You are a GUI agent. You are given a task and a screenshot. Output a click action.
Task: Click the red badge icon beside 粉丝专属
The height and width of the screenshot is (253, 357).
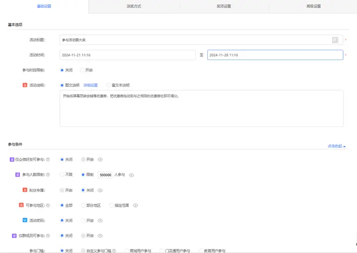coord(25,190)
